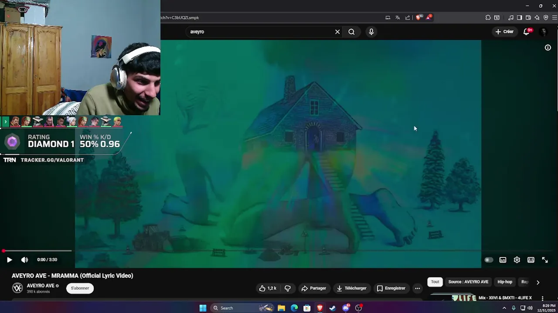558x313 pixels.
Task: Open options for the Mix suggestion
Action: [543, 299]
